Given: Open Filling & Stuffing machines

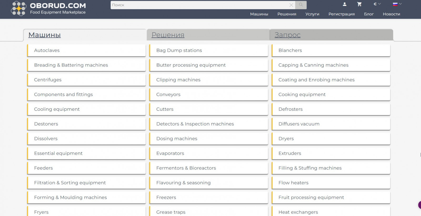Looking at the screenshot, I should pyautogui.click(x=331, y=168).
